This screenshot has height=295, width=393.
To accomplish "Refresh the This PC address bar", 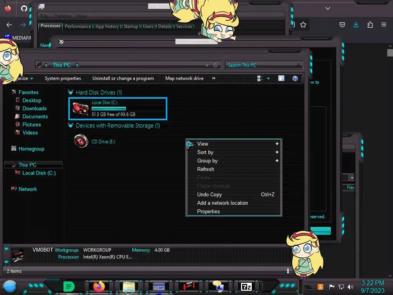I will point(215,65).
